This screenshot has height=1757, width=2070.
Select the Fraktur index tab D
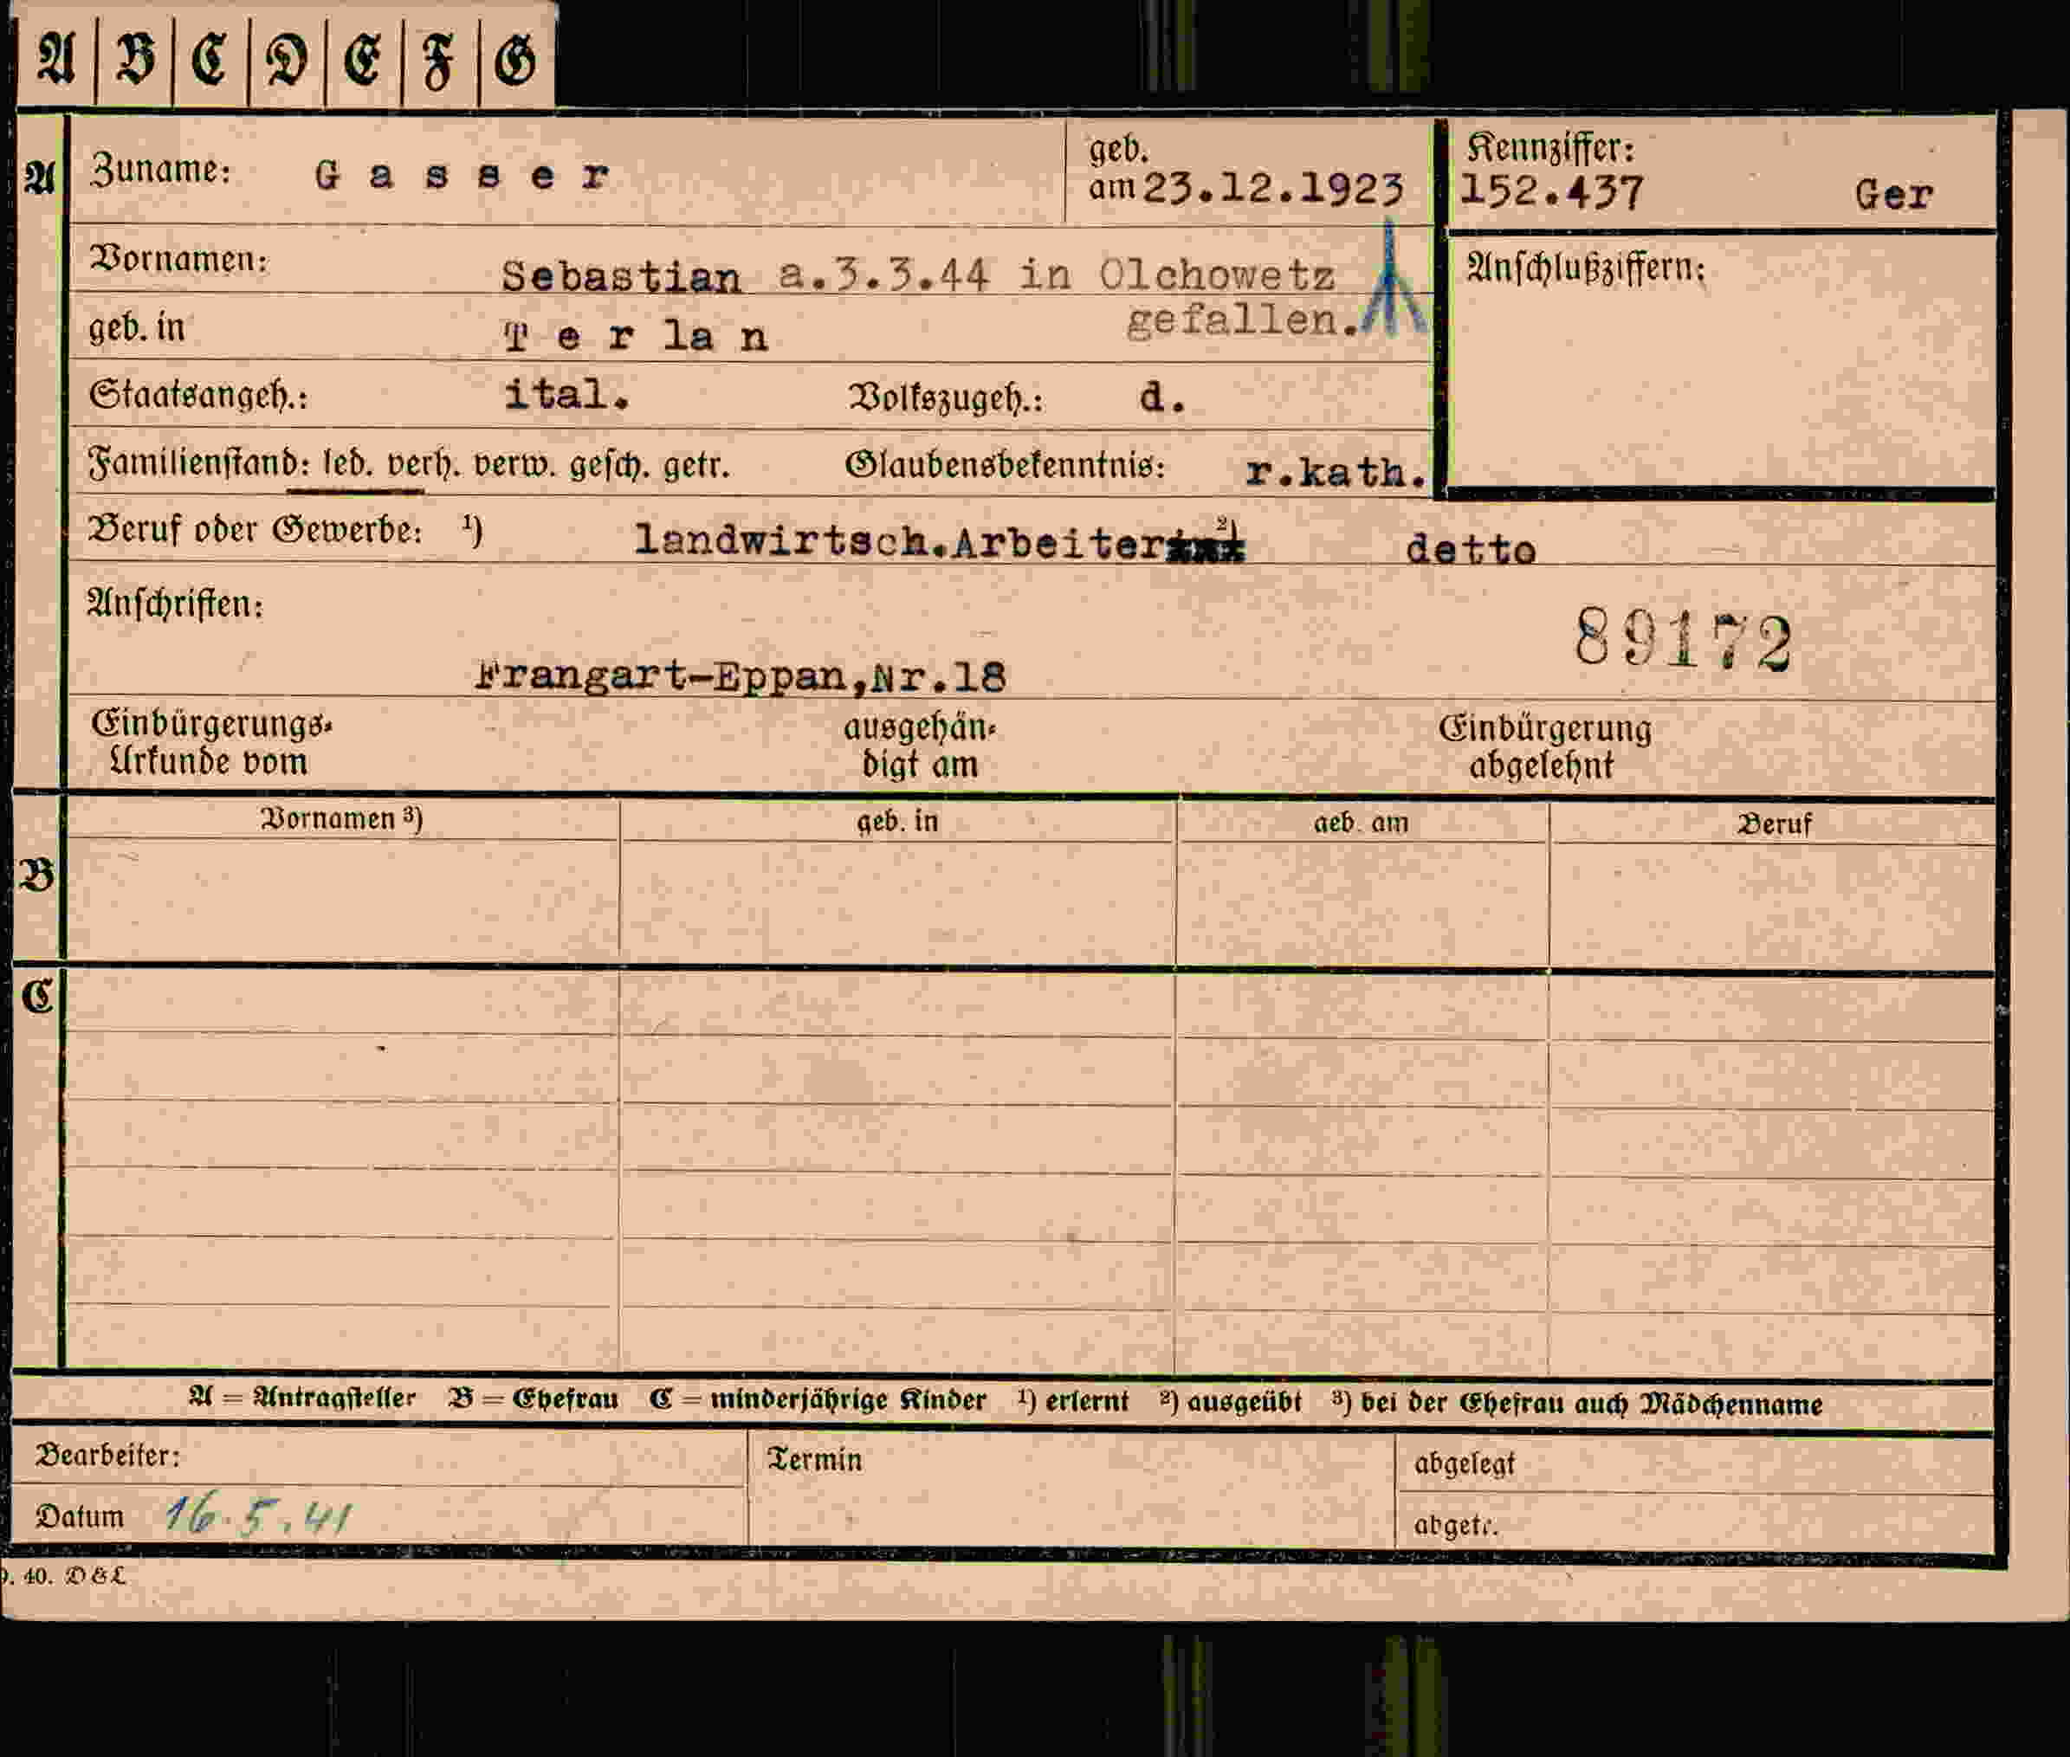pos(287,59)
